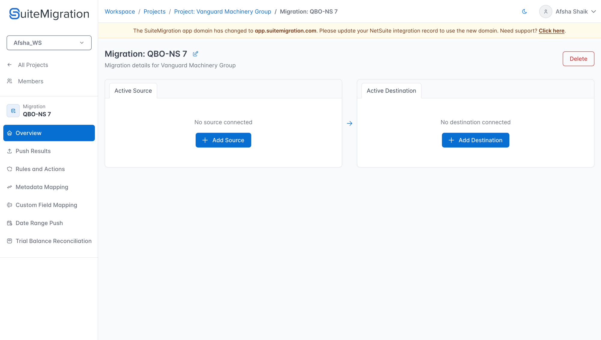
Task: Click the Add Destination button
Action: [475, 140]
